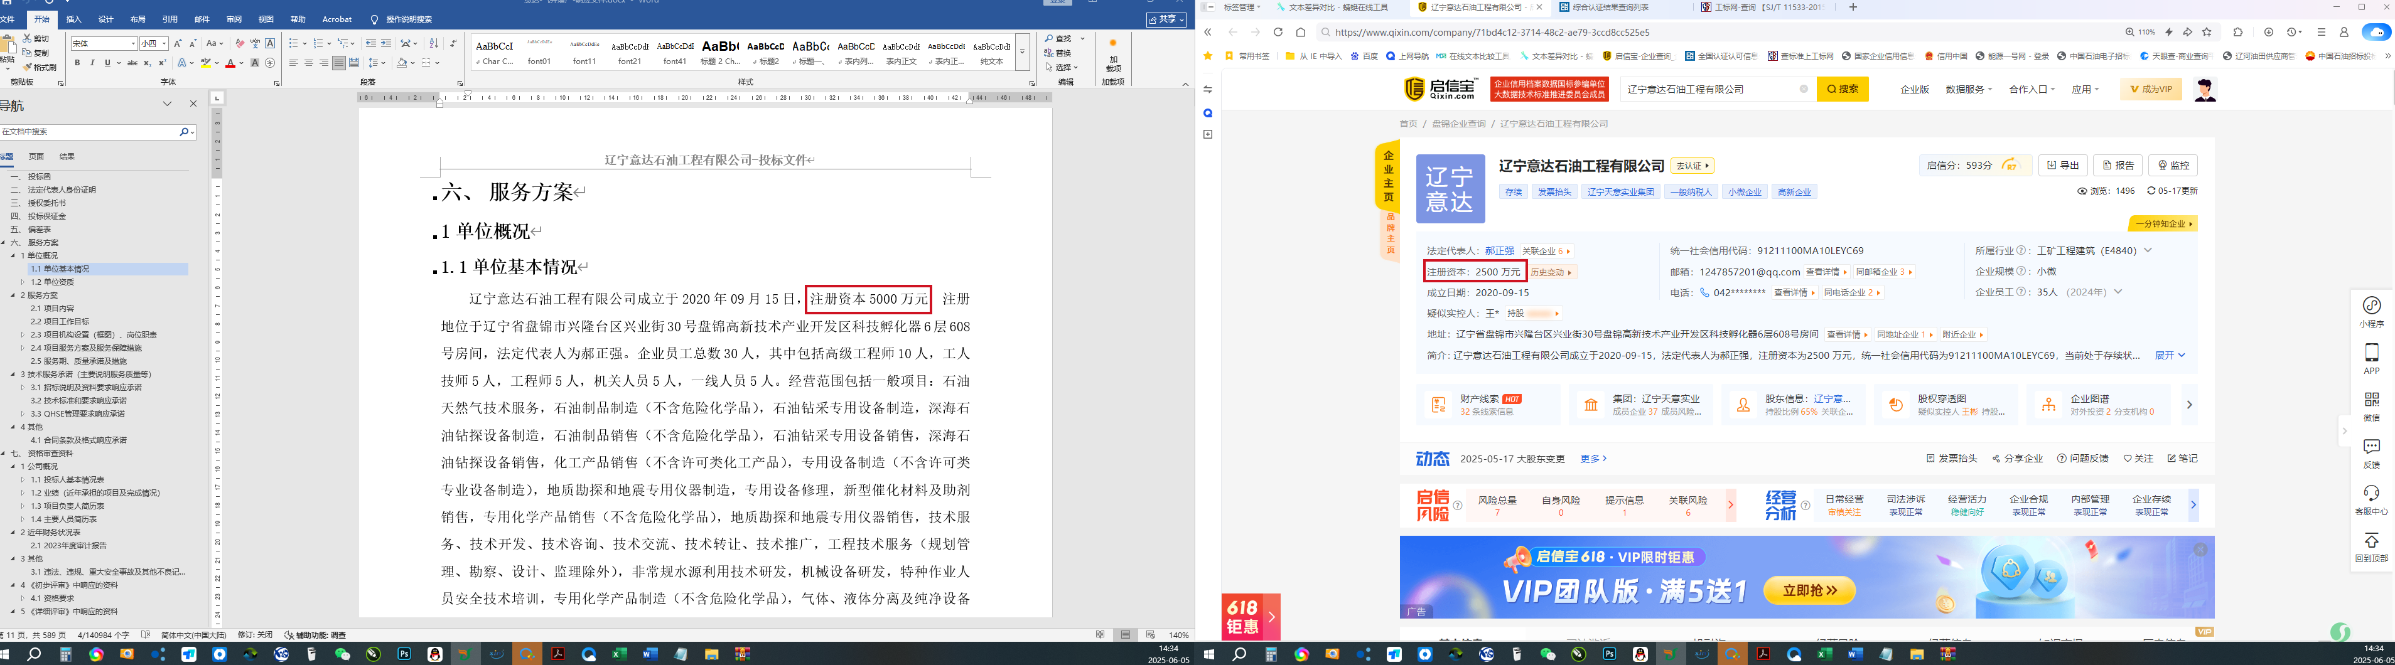Click the 共享 share button in Word
This screenshot has height=665, width=2395.
(x=1166, y=19)
